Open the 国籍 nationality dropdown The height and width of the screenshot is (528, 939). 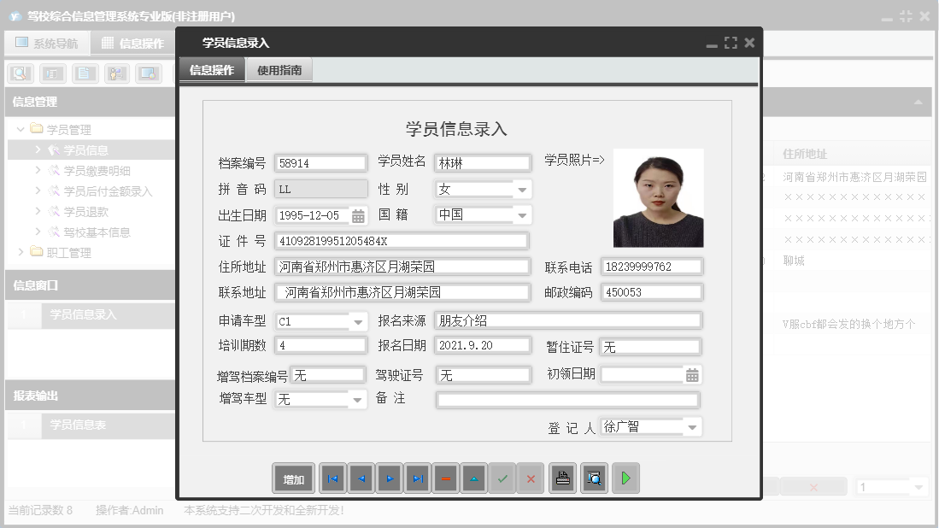[x=521, y=214]
